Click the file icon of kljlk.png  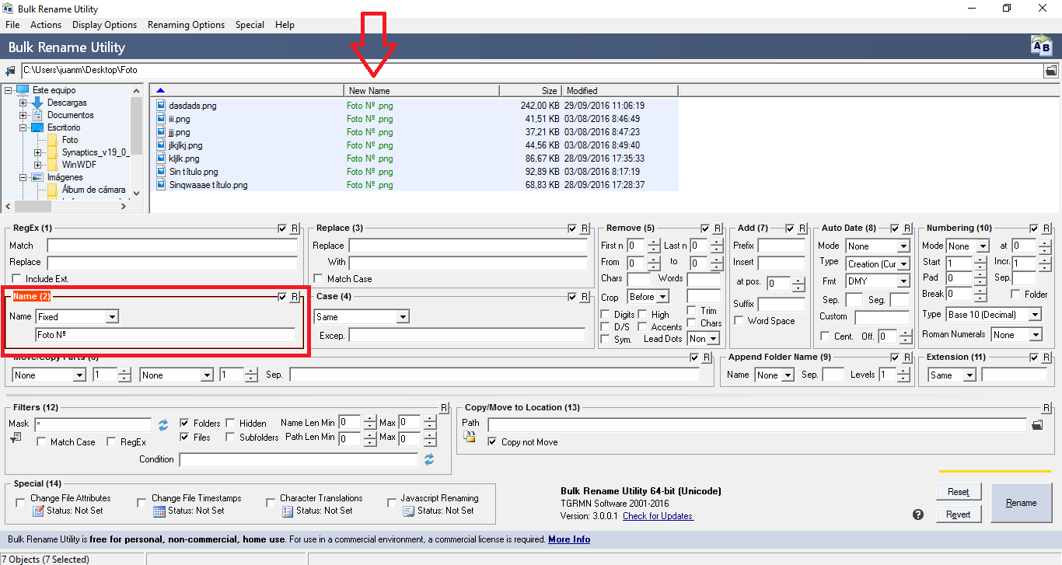161,159
